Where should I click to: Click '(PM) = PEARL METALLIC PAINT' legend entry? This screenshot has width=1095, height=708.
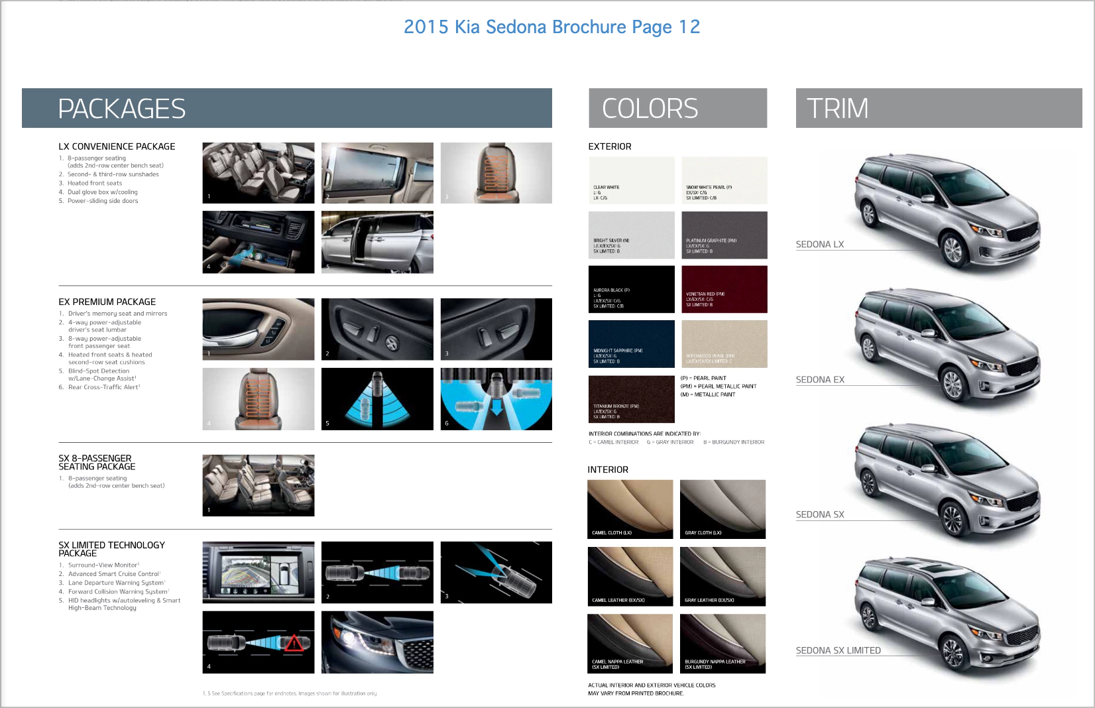coord(719,386)
